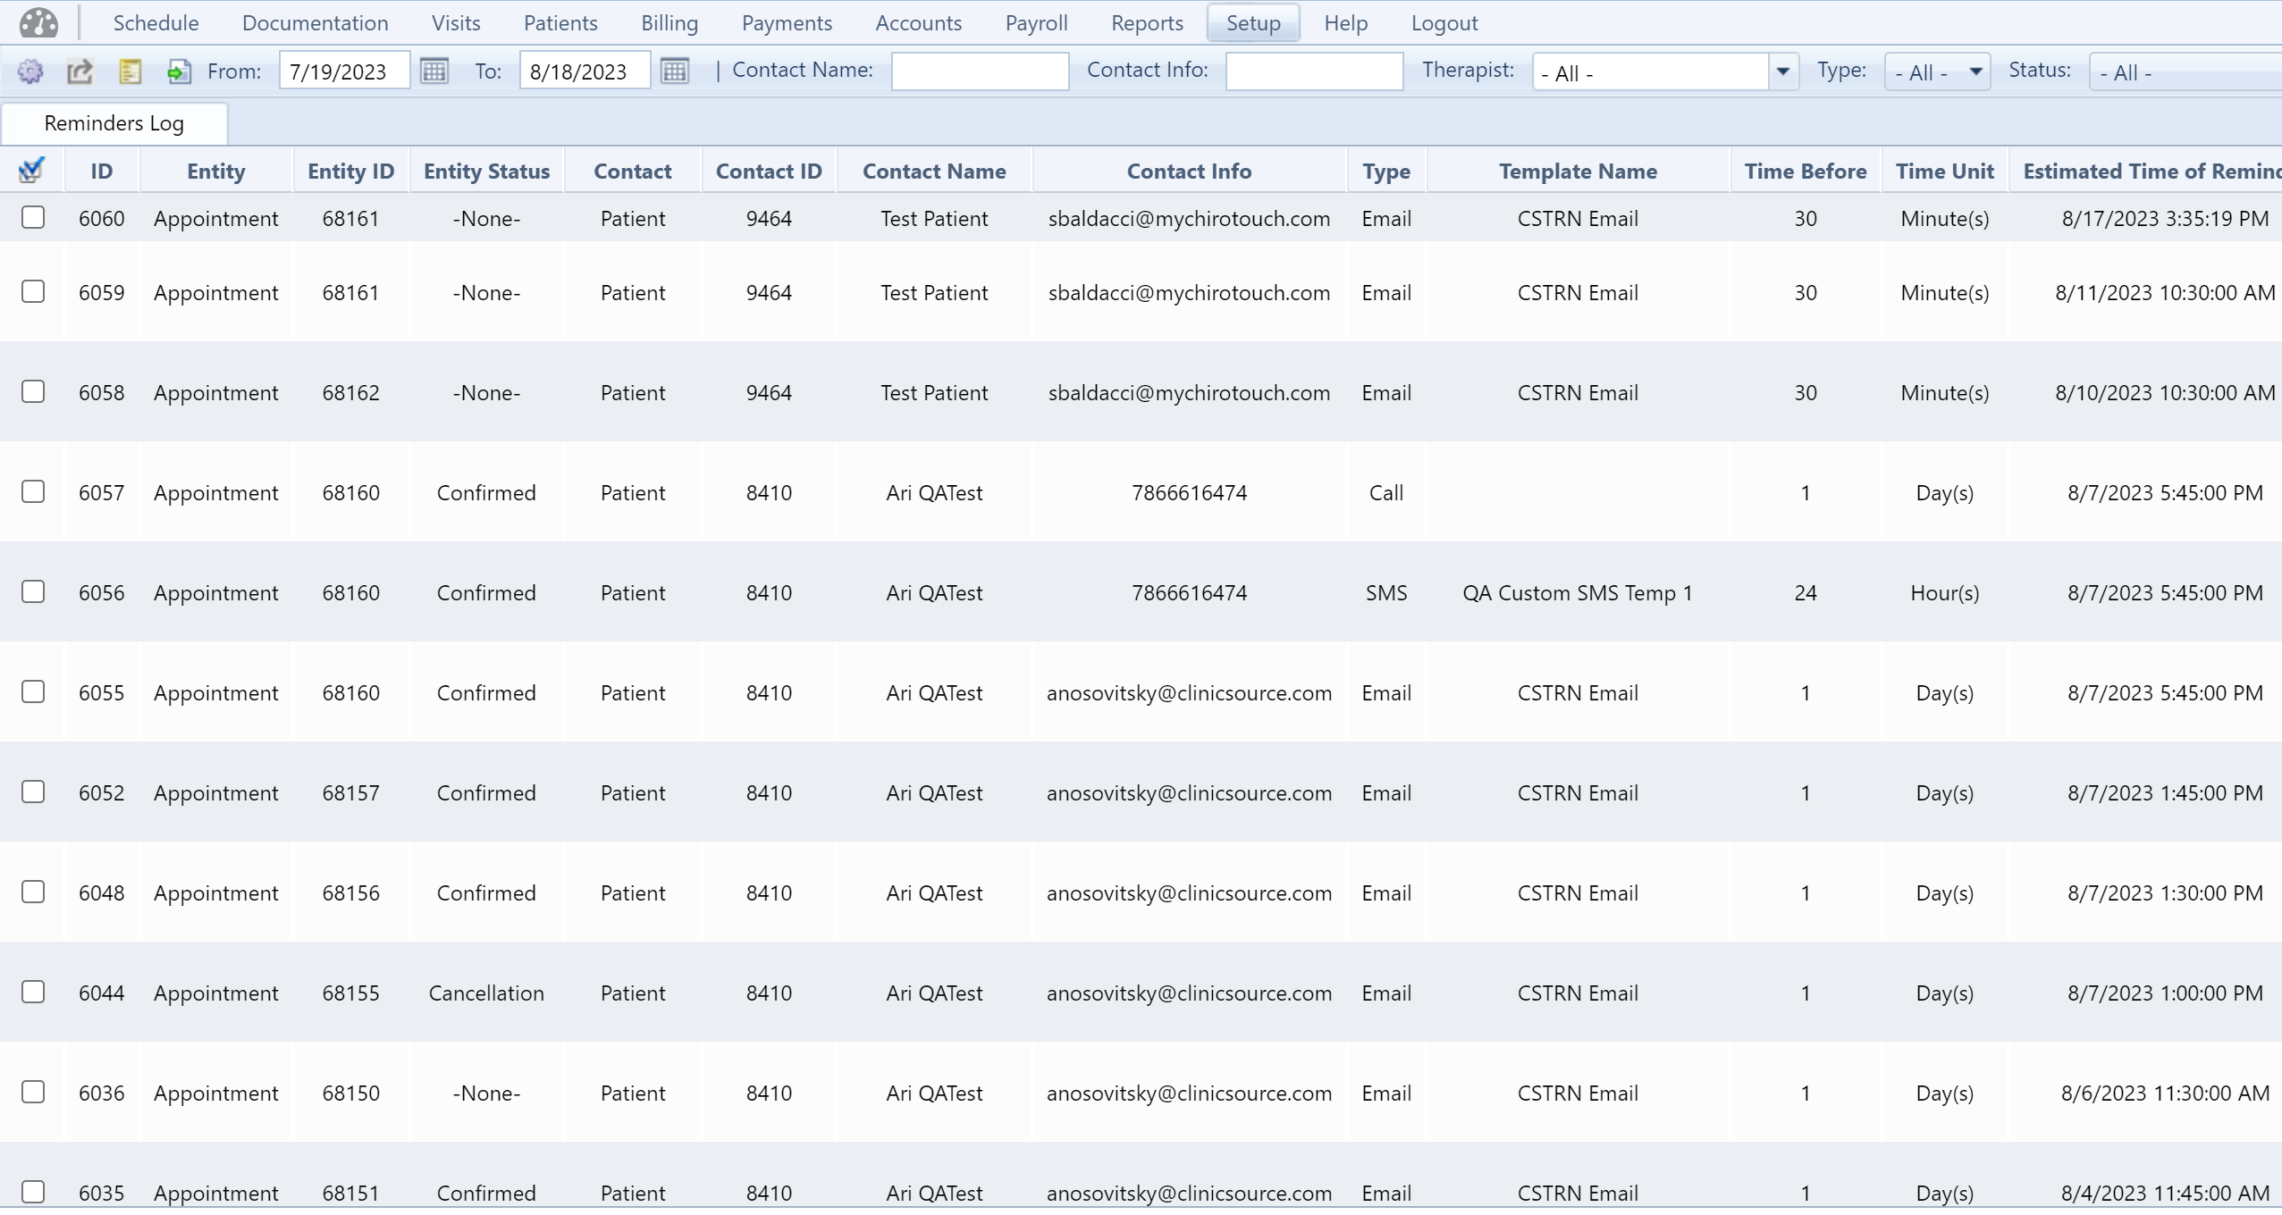Click the settings gear toolbar icon
Image resolution: width=2282 pixels, height=1215 pixels.
[30, 71]
